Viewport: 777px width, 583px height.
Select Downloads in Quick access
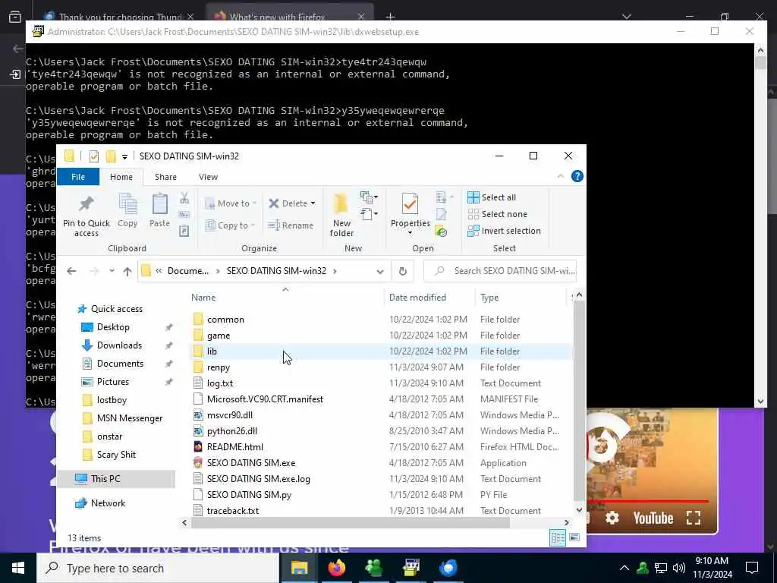tap(119, 345)
